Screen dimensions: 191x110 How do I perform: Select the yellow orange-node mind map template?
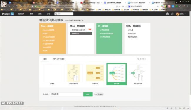pos(95,73)
